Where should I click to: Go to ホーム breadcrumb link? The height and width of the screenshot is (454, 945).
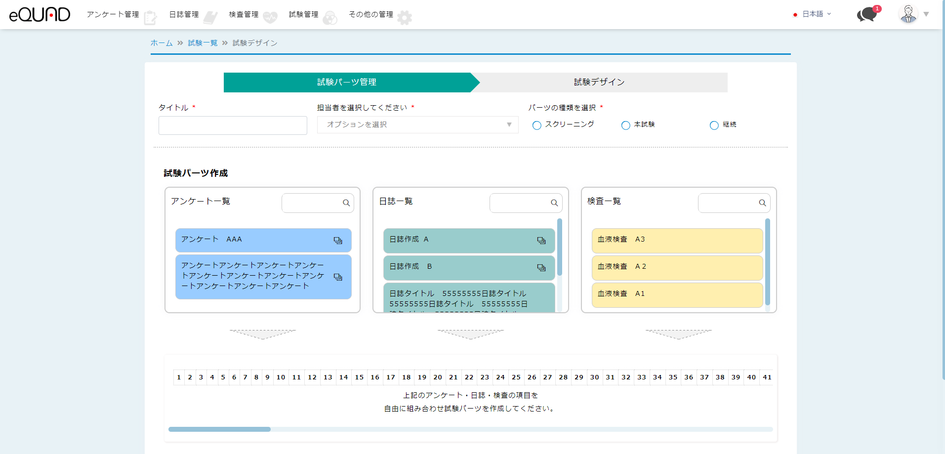(162, 43)
